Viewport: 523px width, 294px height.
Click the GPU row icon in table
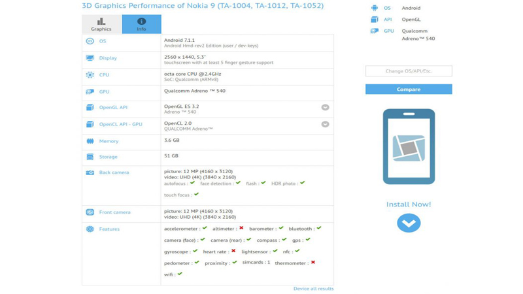tap(90, 91)
